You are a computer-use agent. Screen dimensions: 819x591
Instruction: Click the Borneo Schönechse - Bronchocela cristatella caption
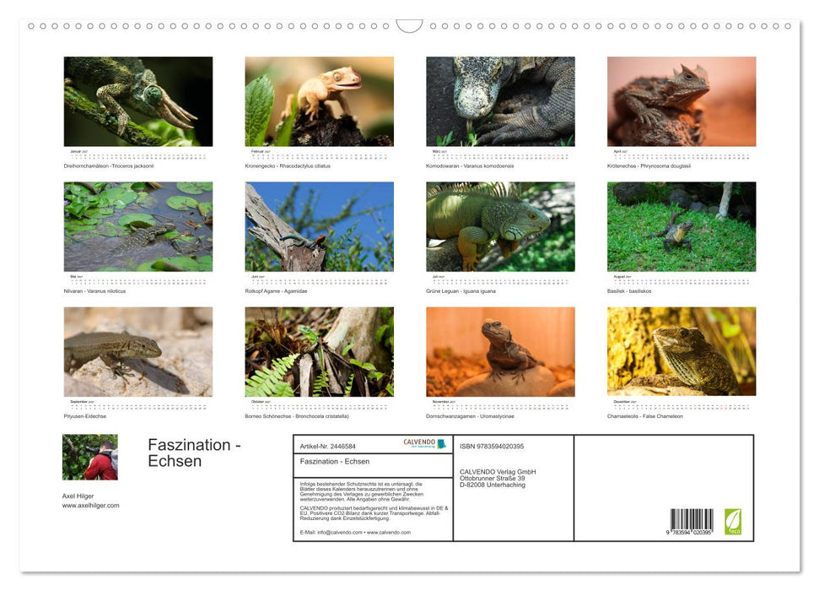pos(297,416)
